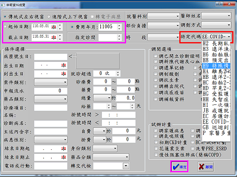Tick the 花蓮震災案 checkbox
237x177 pixels.
coord(156,149)
